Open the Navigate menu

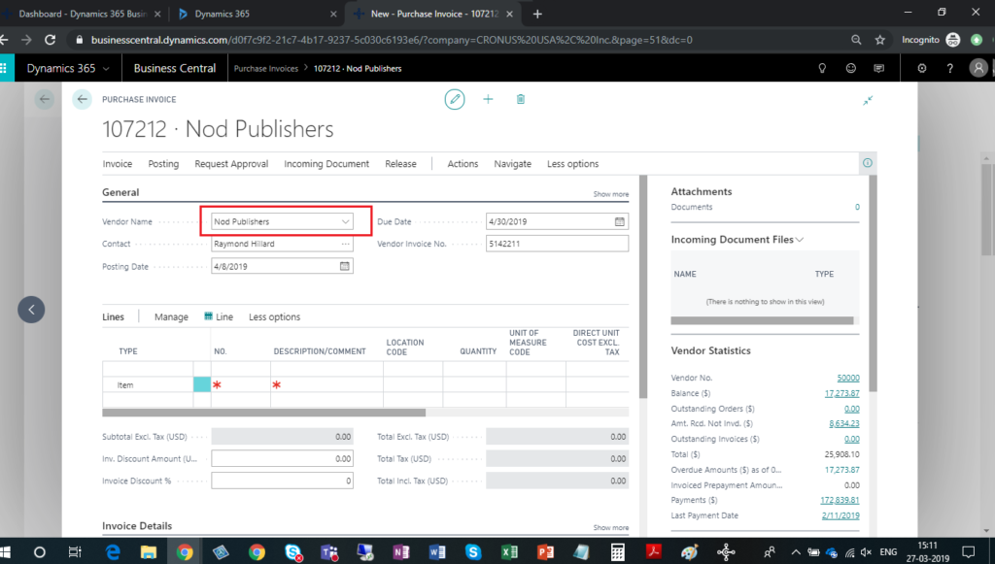pos(512,164)
